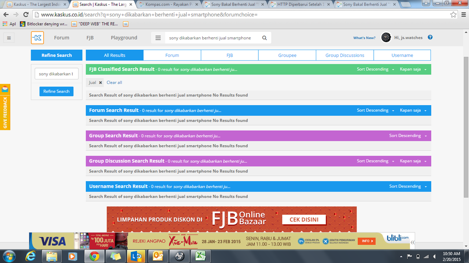The width and height of the screenshot is (469, 263).
Task: Click the CEK DISINI banner button
Action: tap(304, 220)
